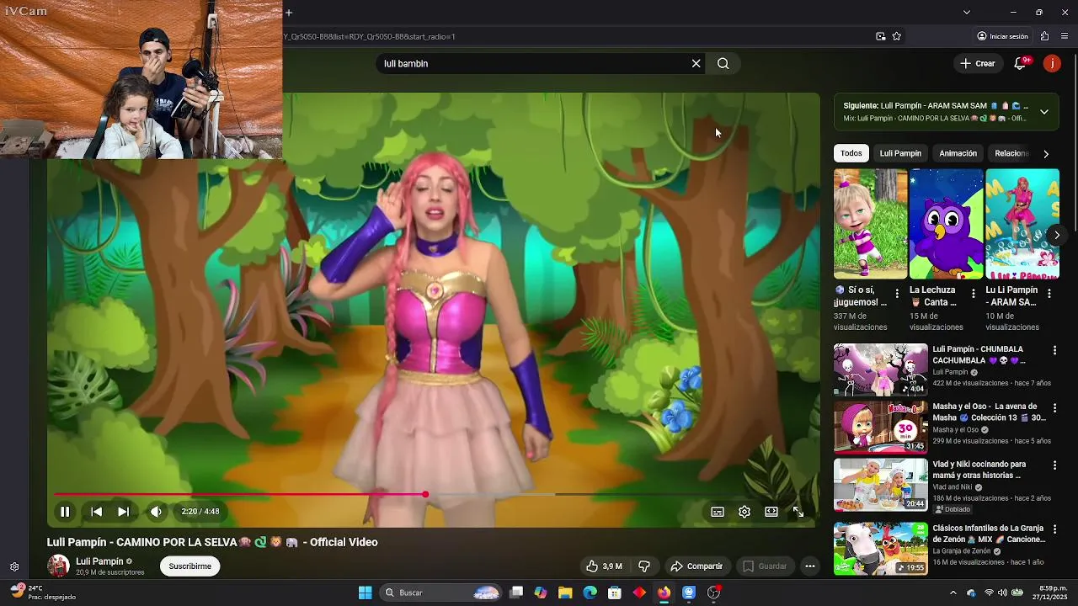Screen dimensions: 1078x606
Task: Open Microsoft Store from the taskbar
Action: click(x=615, y=593)
